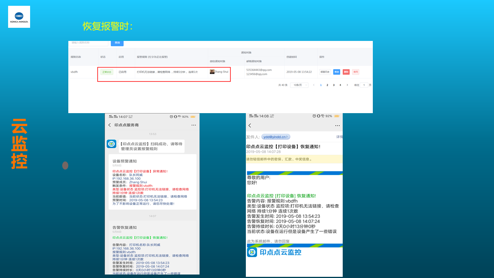Open 设备预警通知 message card

click(152, 181)
